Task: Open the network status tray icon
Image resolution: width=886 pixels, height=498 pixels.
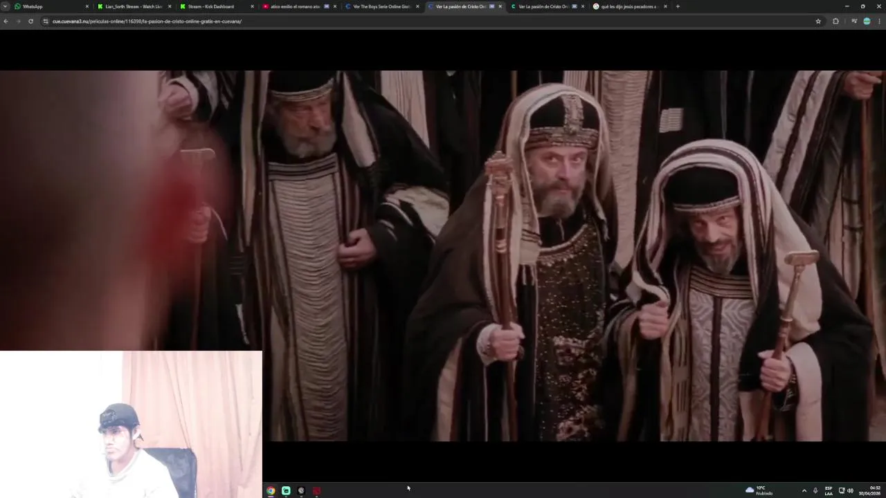Action: click(x=842, y=490)
